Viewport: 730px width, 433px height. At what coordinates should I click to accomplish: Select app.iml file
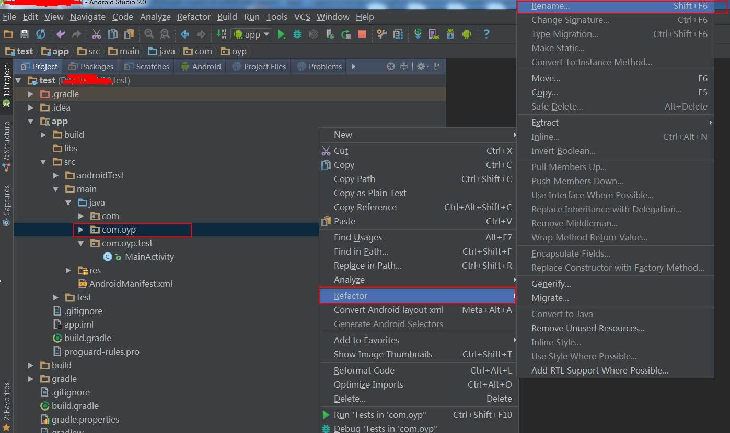(79, 324)
